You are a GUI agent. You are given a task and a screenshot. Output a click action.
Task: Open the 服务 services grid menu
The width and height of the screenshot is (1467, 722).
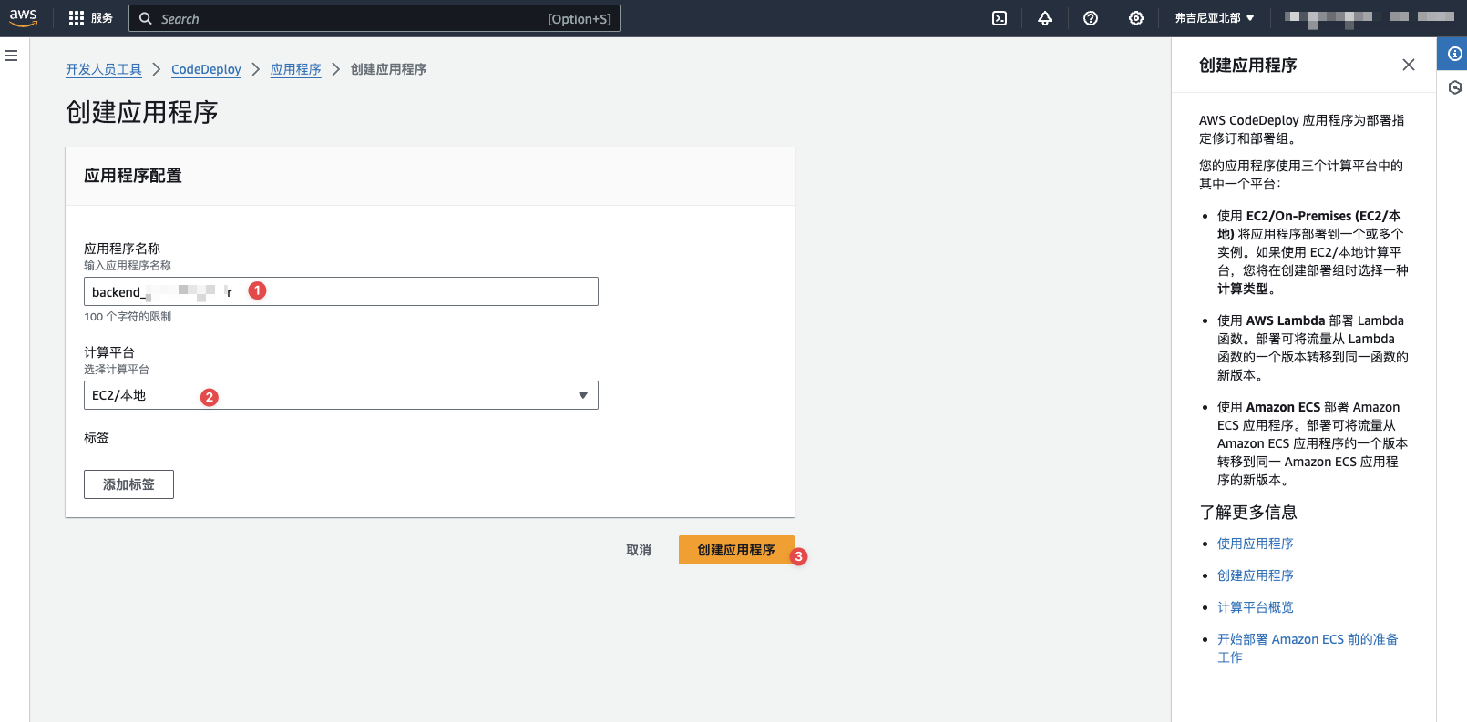(91, 18)
